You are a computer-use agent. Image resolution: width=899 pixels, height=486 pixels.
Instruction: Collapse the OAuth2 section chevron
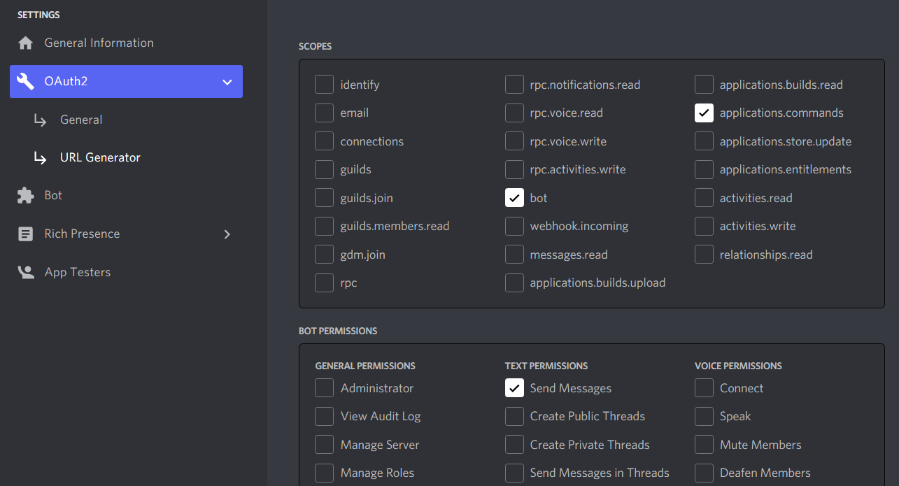click(227, 82)
